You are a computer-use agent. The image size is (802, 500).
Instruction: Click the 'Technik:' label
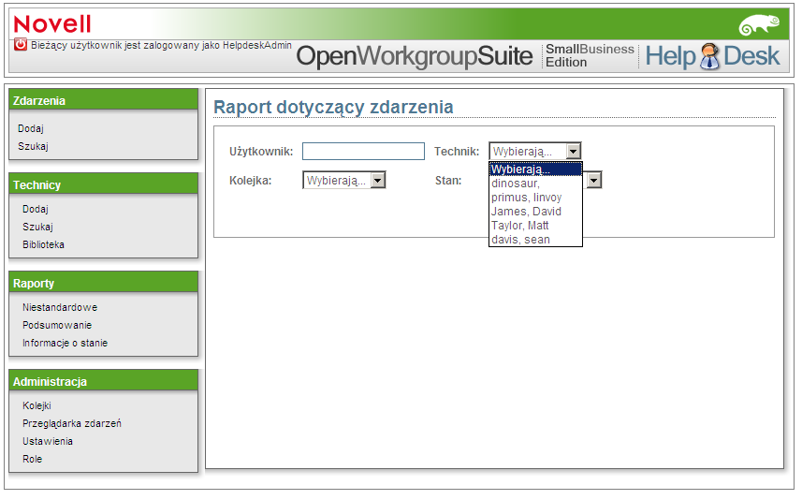tap(457, 152)
